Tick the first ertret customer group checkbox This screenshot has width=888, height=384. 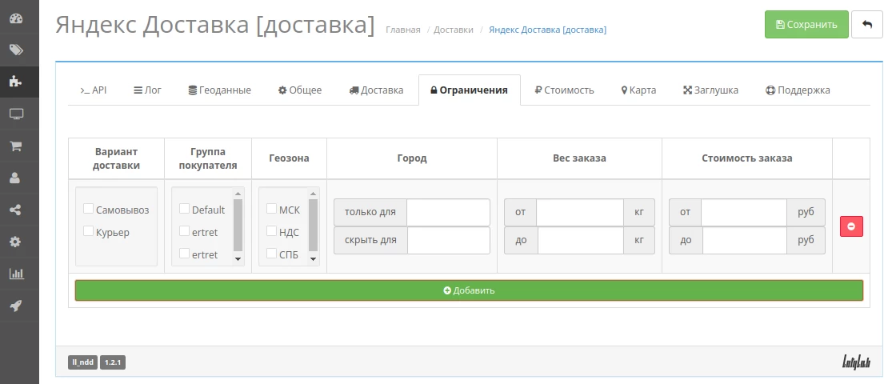[184, 231]
